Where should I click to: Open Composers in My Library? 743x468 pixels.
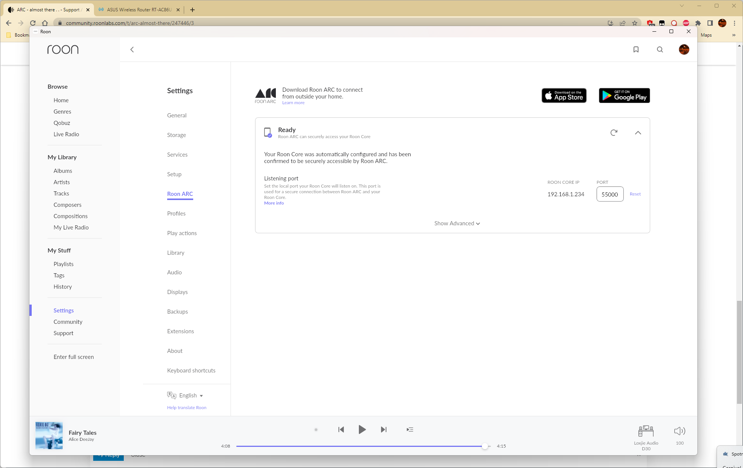click(68, 205)
